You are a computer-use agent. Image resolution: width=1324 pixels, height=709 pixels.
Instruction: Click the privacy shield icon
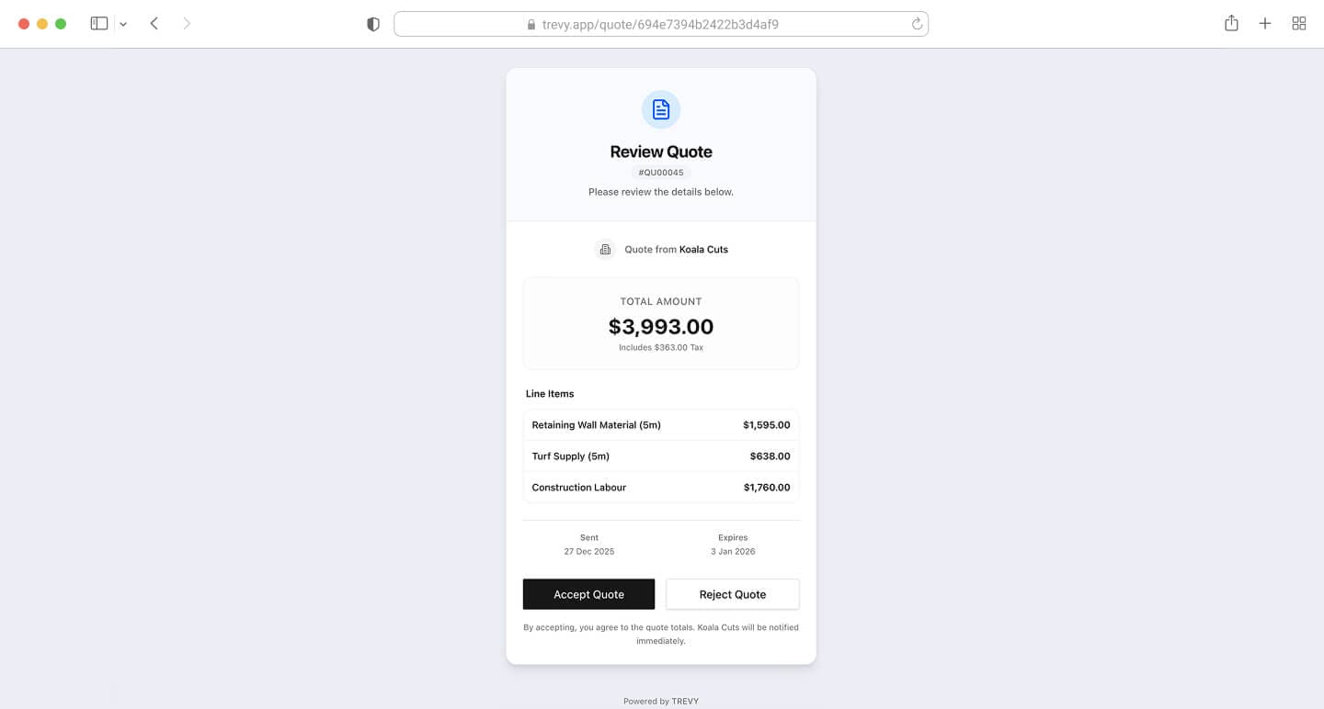373,23
